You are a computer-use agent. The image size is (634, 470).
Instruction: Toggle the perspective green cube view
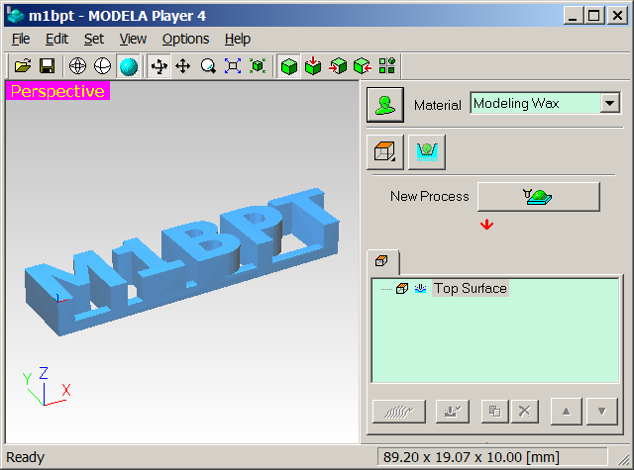288,66
